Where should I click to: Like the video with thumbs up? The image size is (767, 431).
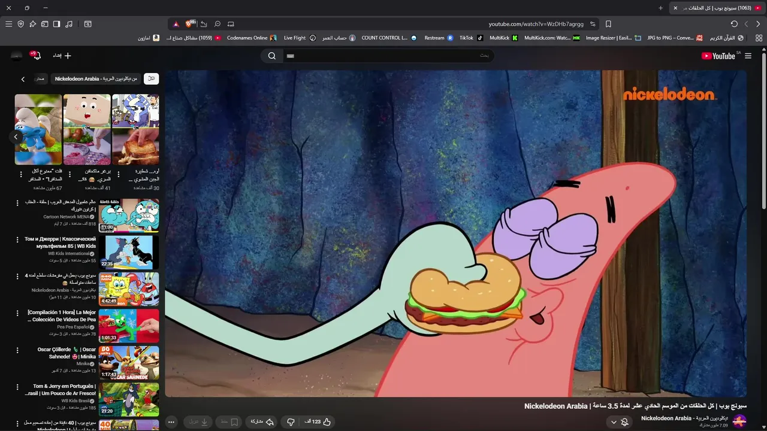[x=318, y=422]
